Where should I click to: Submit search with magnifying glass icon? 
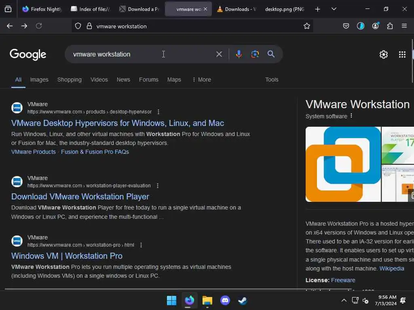(x=271, y=54)
